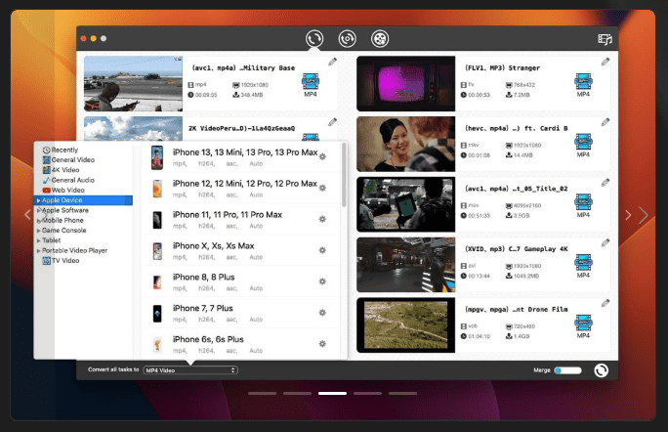Viewport: 668px width, 432px height.
Task: Choose the iPhone 7, 7 Plus preset
Action: [240, 313]
